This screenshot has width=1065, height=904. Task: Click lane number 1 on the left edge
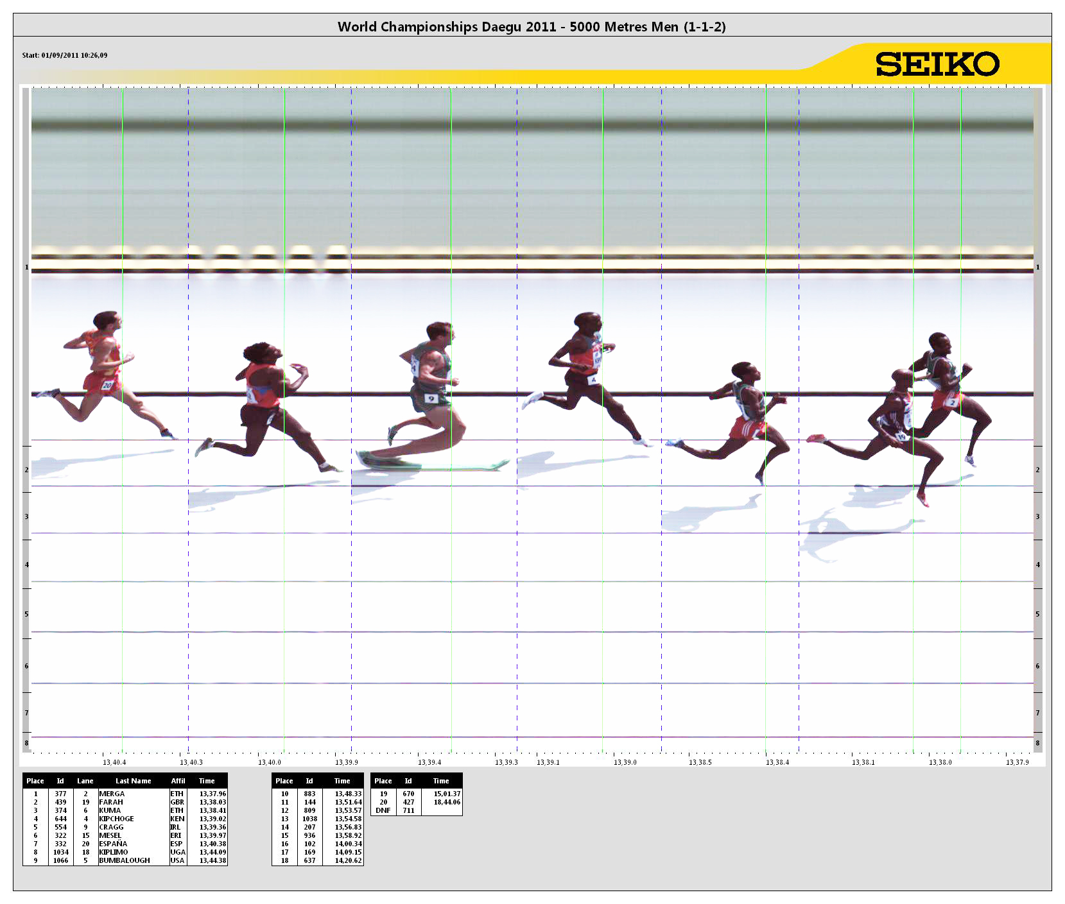point(26,267)
